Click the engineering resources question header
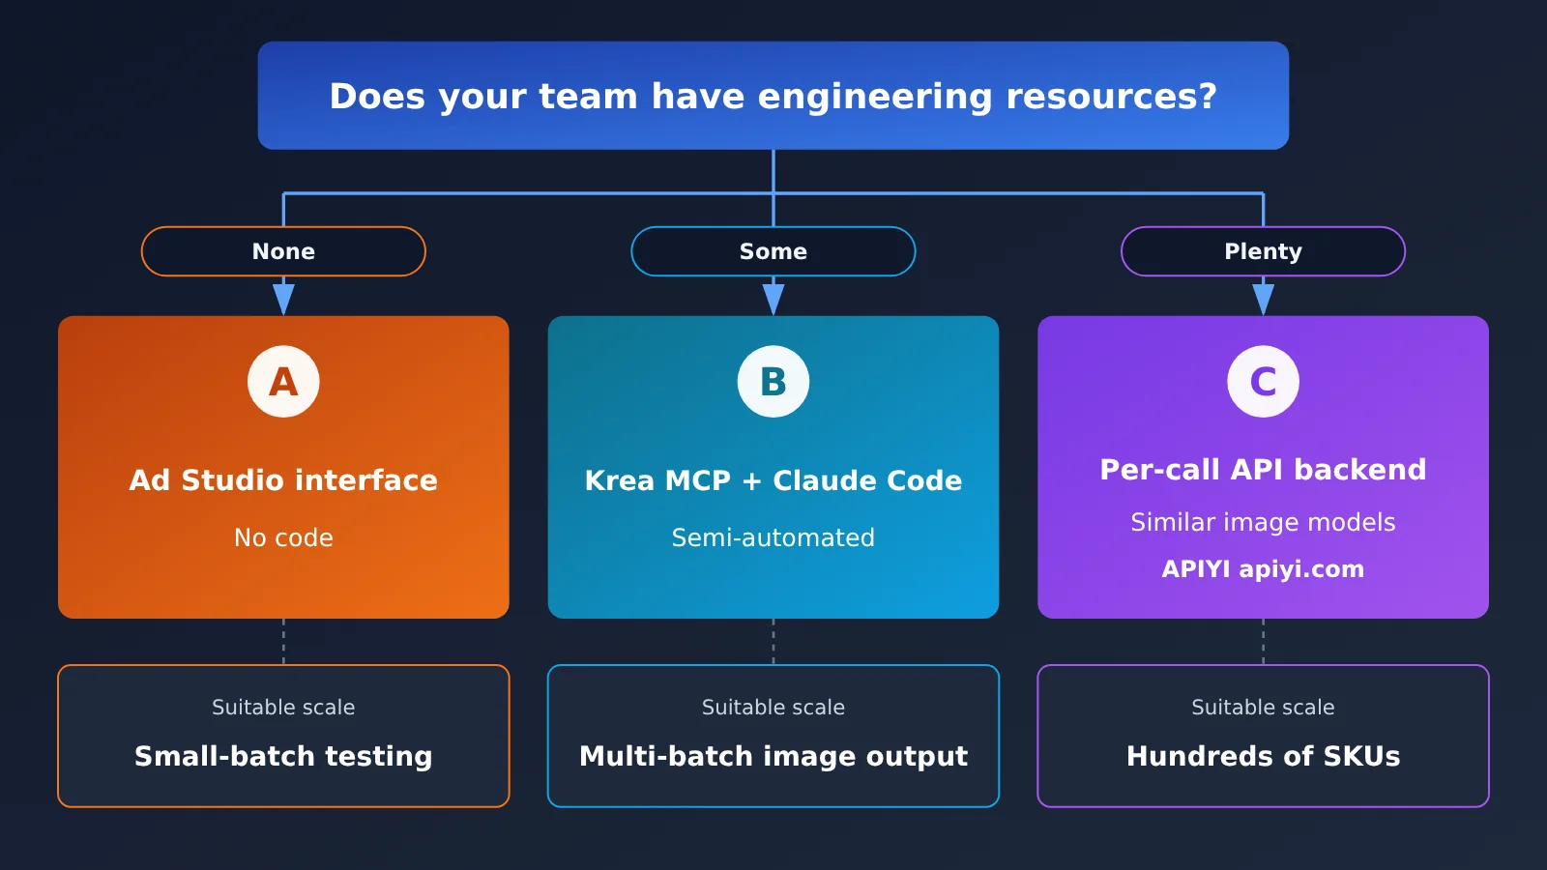 pyautogui.click(x=773, y=96)
